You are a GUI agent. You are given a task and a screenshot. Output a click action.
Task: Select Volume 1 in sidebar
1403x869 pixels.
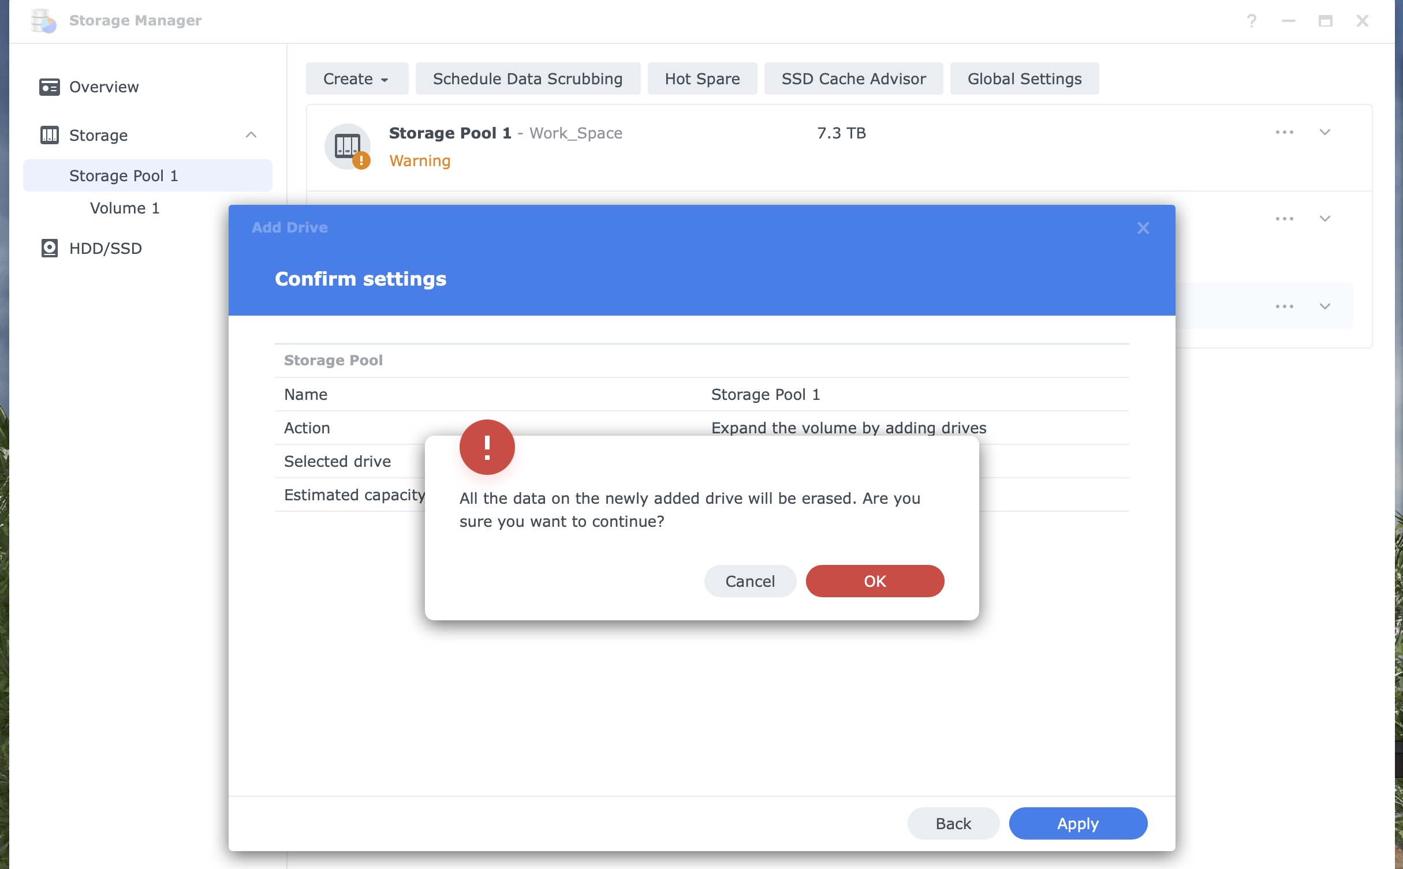tap(125, 208)
